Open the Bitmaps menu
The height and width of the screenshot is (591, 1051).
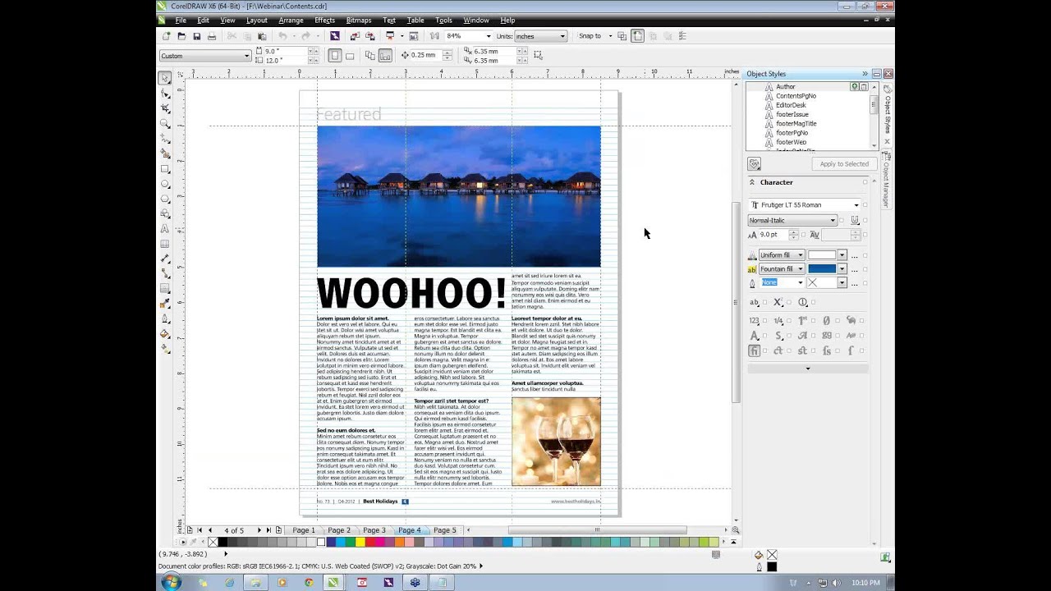[359, 20]
